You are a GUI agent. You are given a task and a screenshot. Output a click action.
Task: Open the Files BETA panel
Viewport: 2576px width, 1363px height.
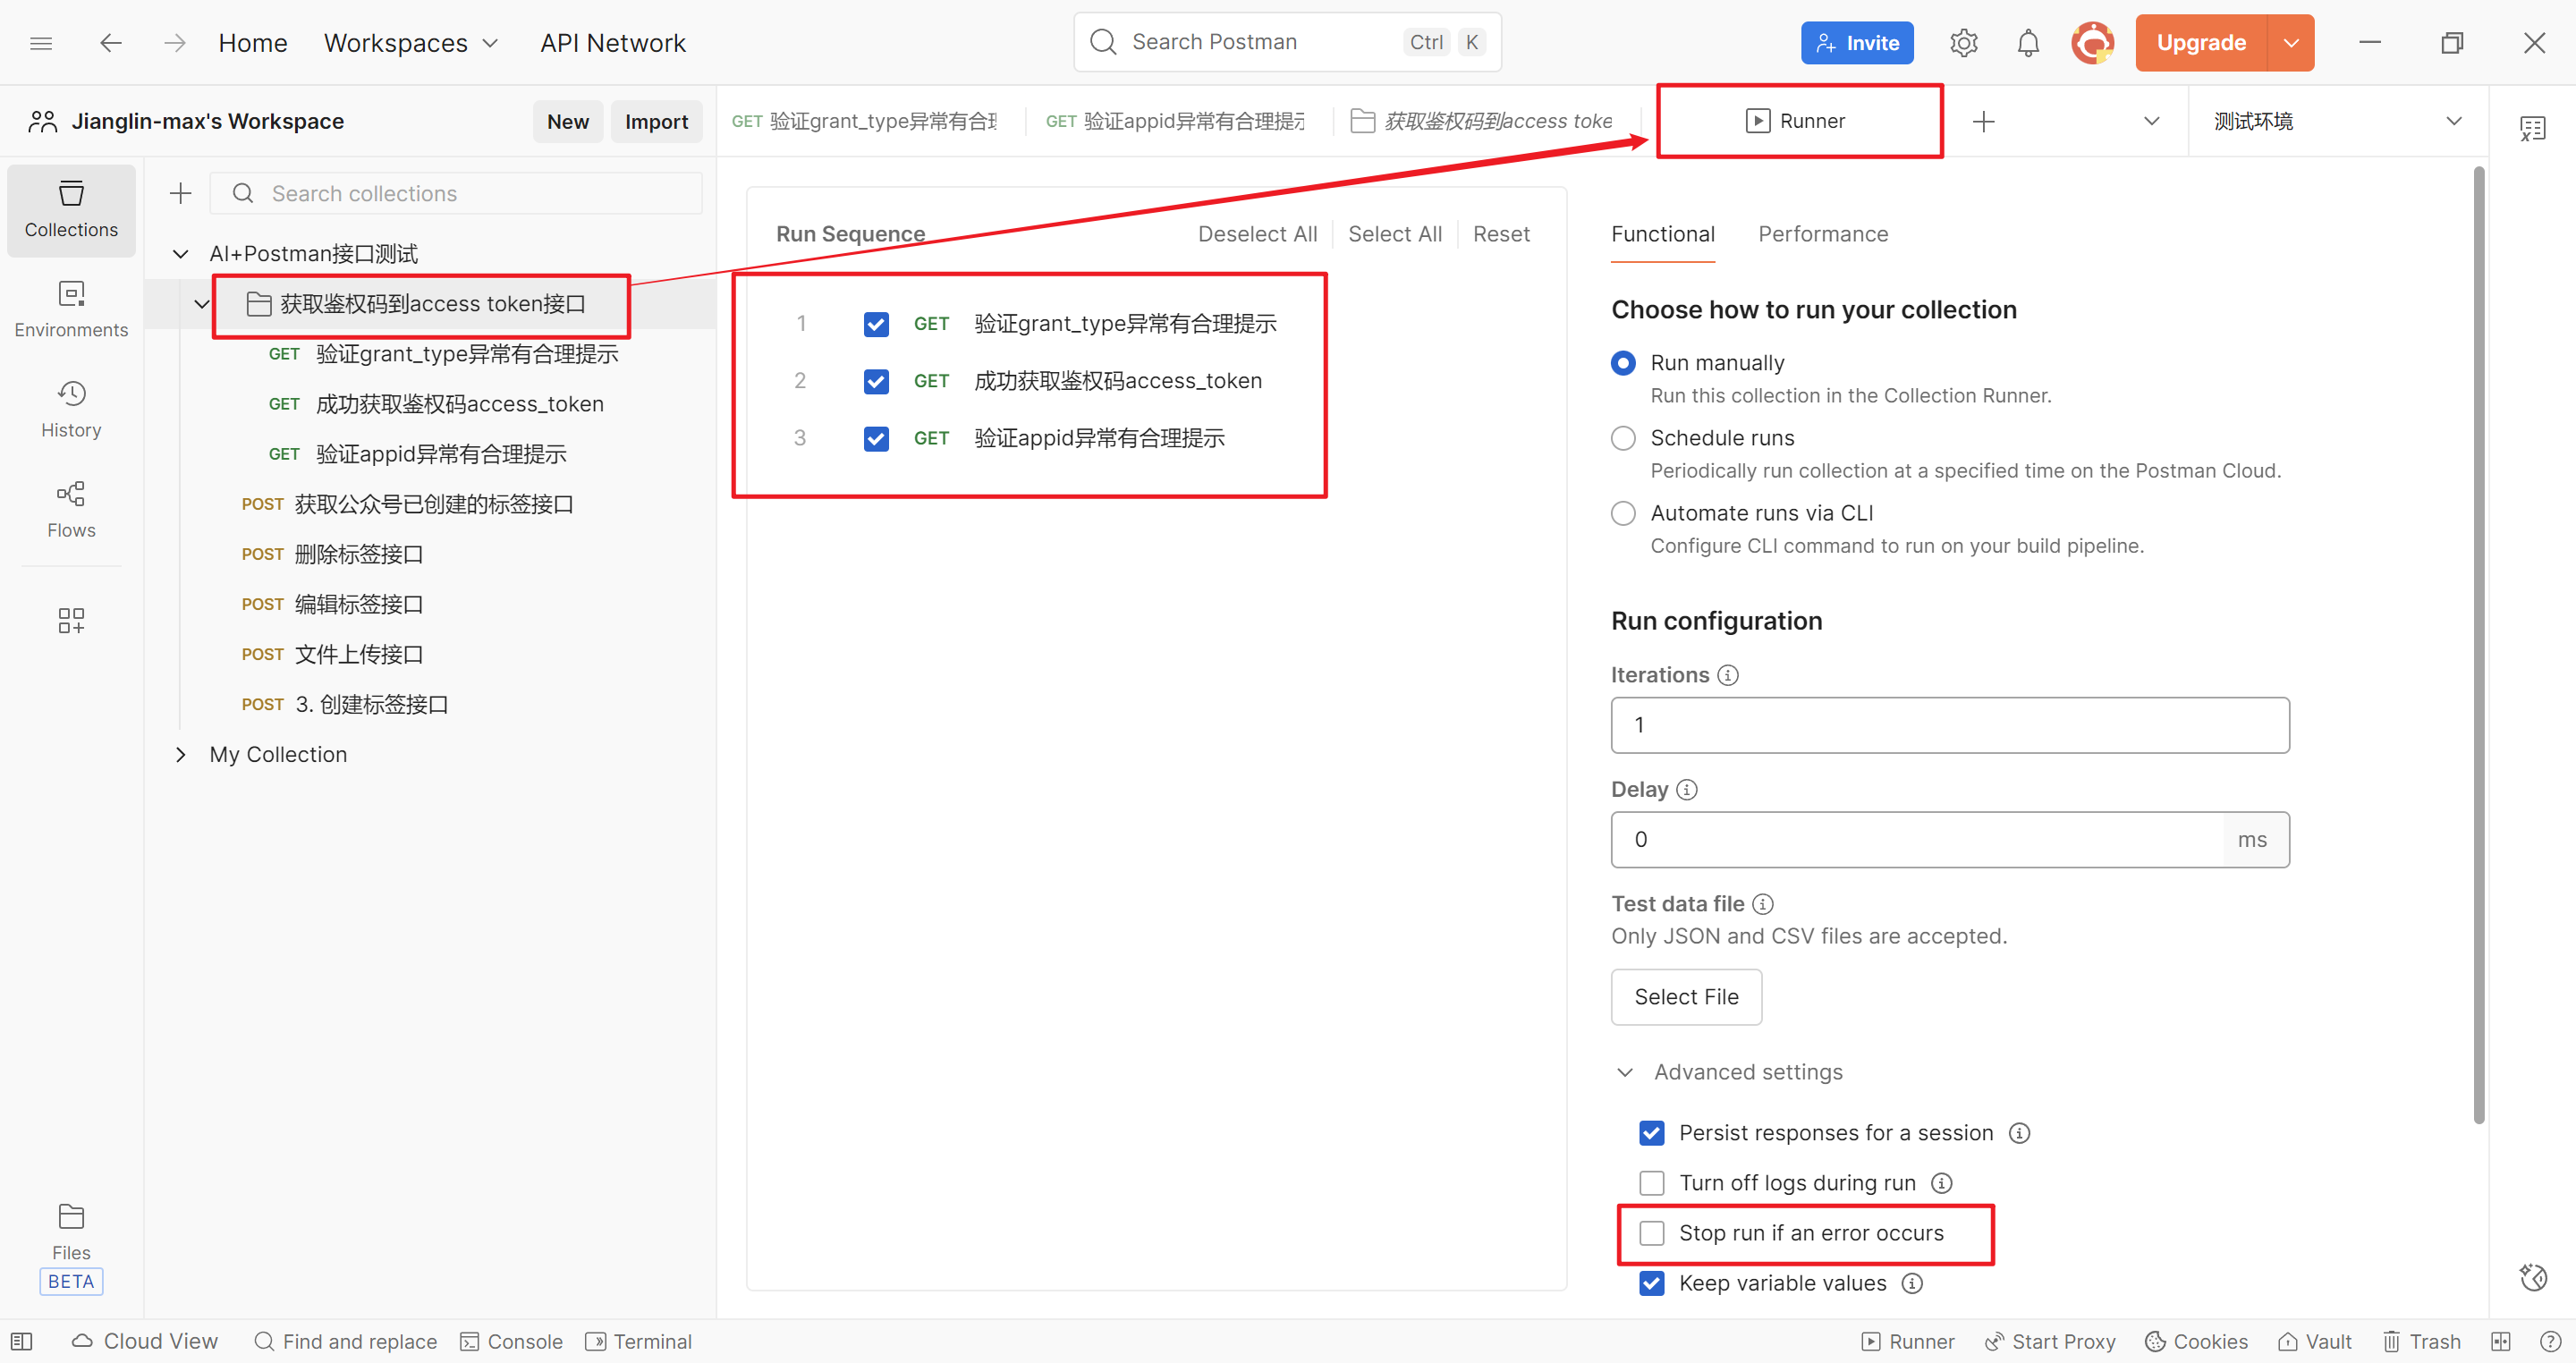tap(71, 1247)
